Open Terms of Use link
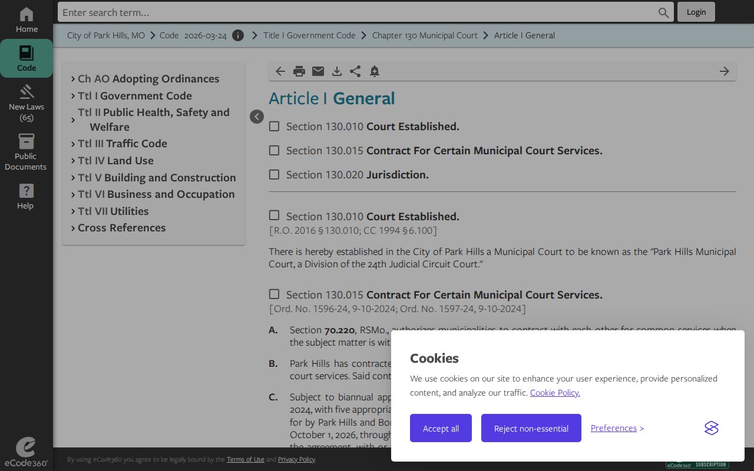Screen dimensions: 754x471 point(246,459)
